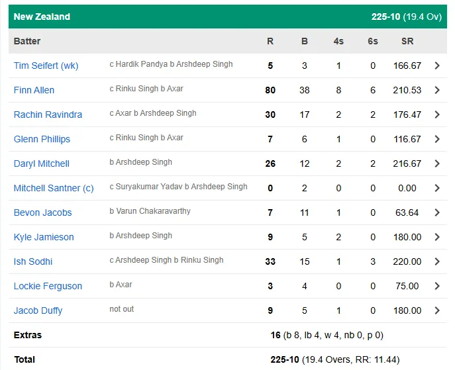Click the Glenn Phillips name link
The image size is (455, 370).
42,139
